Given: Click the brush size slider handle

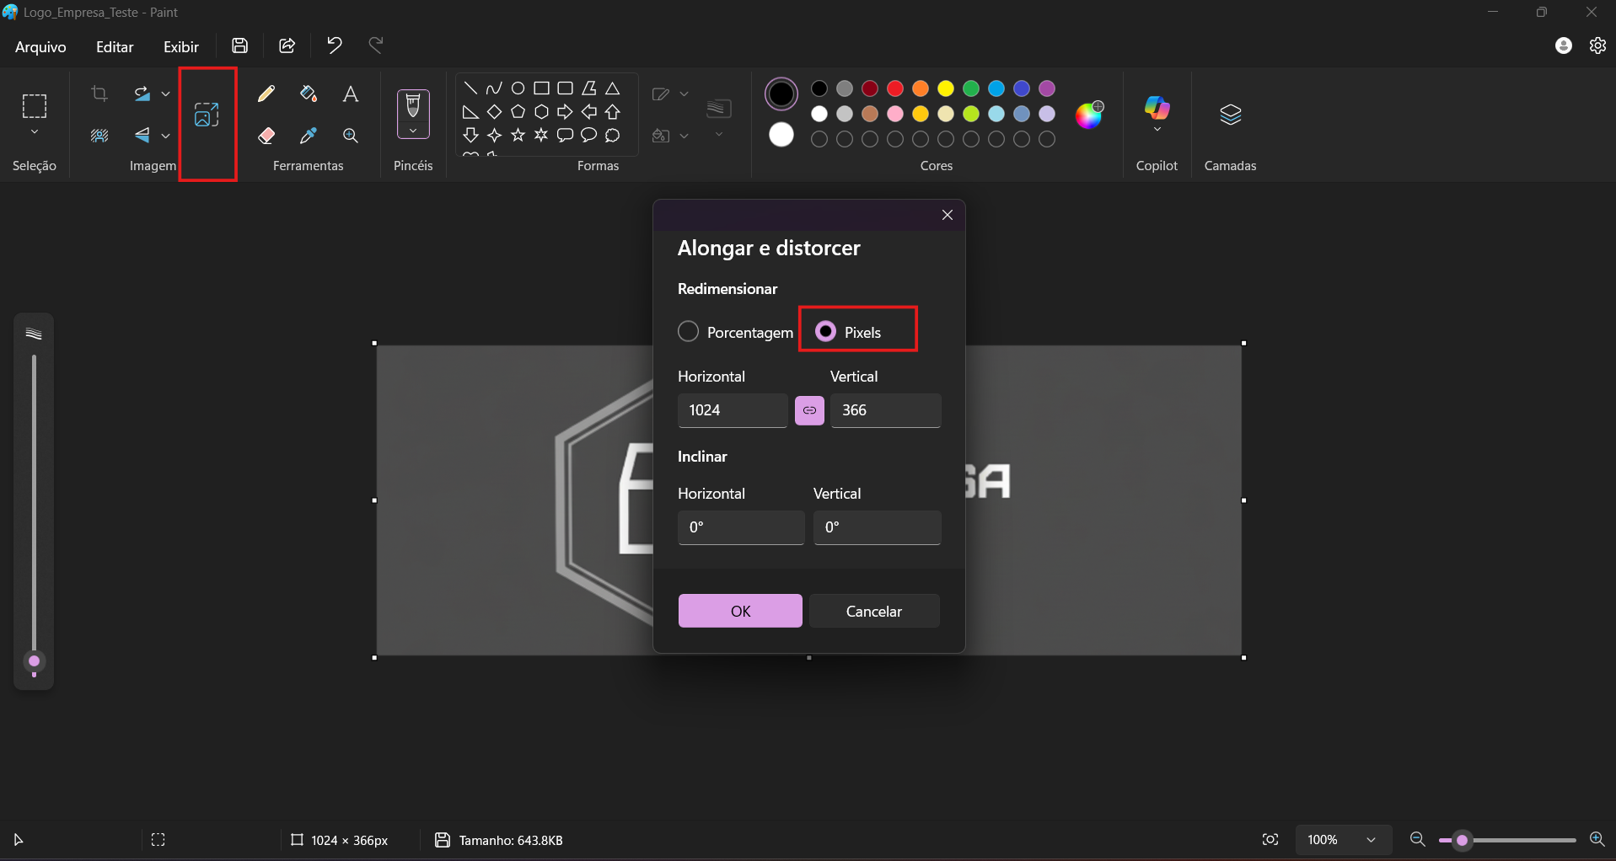Looking at the screenshot, I should [34, 661].
